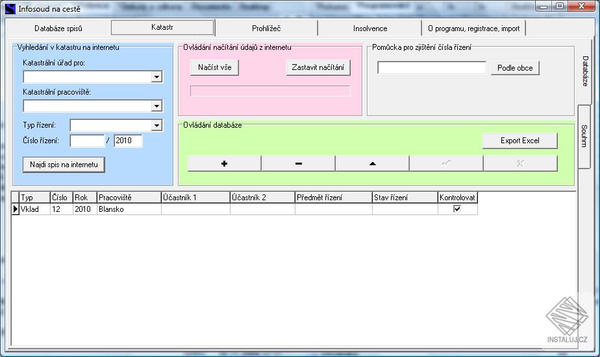The image size is (600, 357).
Task: Click the Typ column header
Action: (35, 198)
